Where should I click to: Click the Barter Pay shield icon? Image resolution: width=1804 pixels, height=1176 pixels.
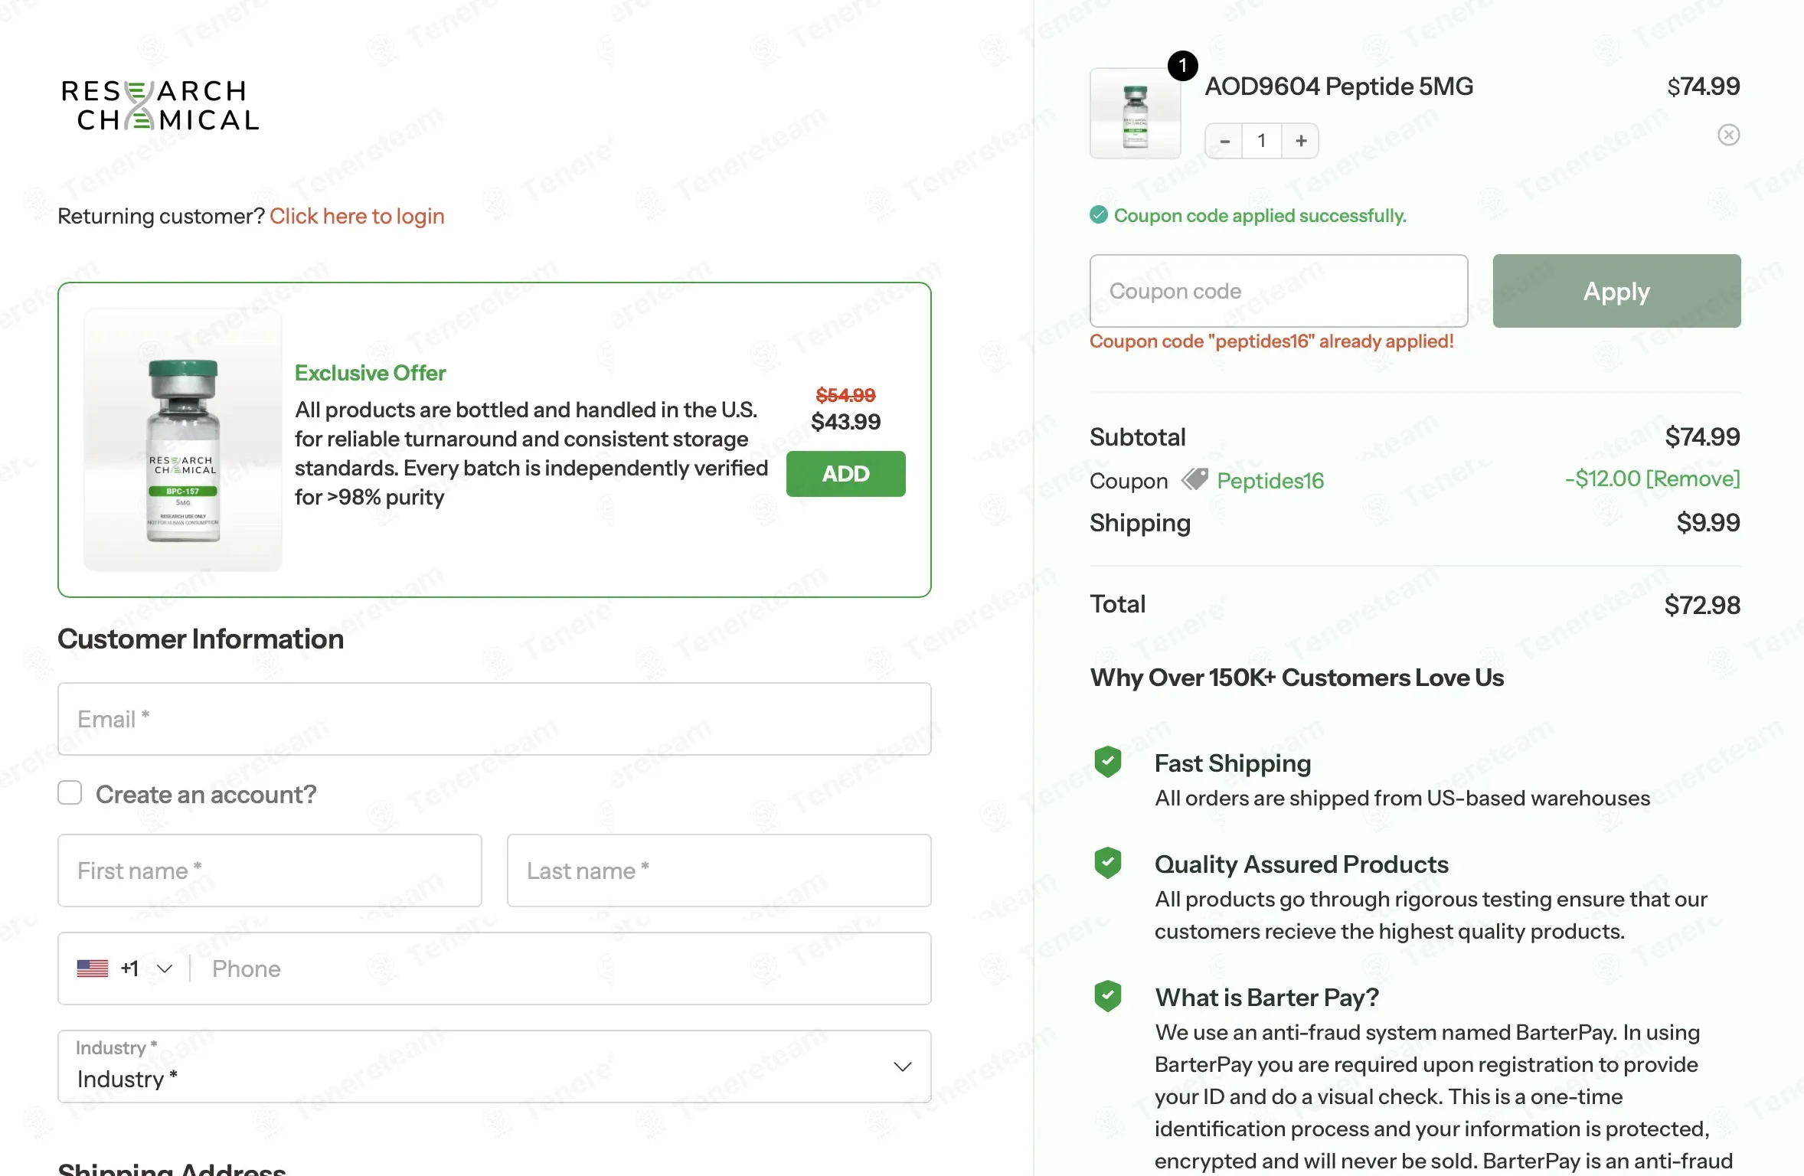(x=1108, y=996)
